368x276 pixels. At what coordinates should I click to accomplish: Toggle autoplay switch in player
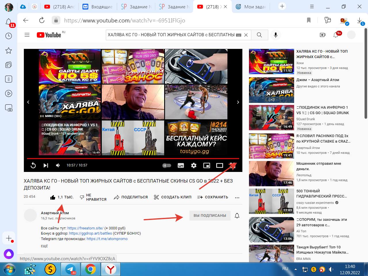(x=167, y=165)
